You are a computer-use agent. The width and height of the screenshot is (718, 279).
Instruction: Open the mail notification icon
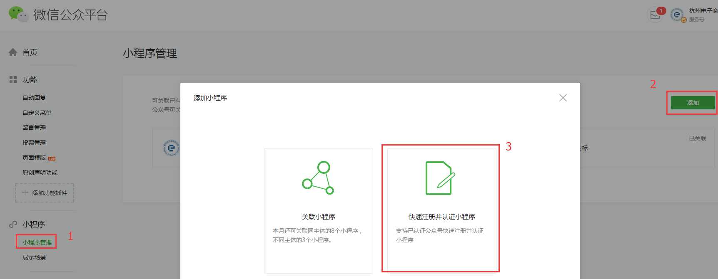[655, 15]
